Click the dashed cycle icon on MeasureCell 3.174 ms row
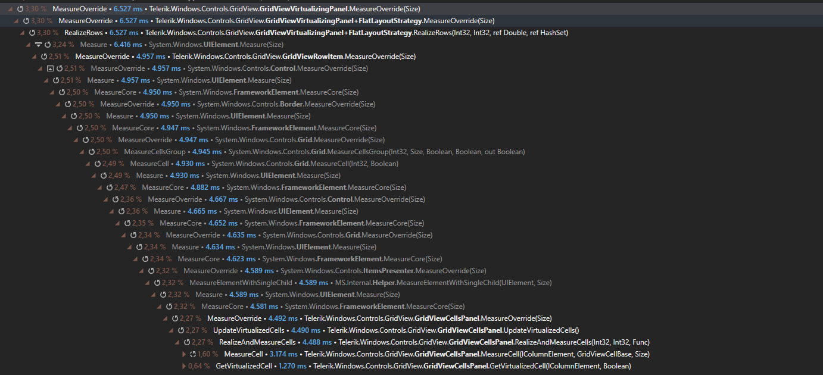 tap(193, 354)
